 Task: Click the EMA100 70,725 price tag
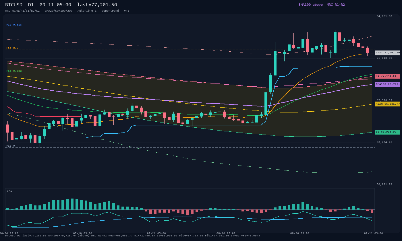[x=387, y=84]
